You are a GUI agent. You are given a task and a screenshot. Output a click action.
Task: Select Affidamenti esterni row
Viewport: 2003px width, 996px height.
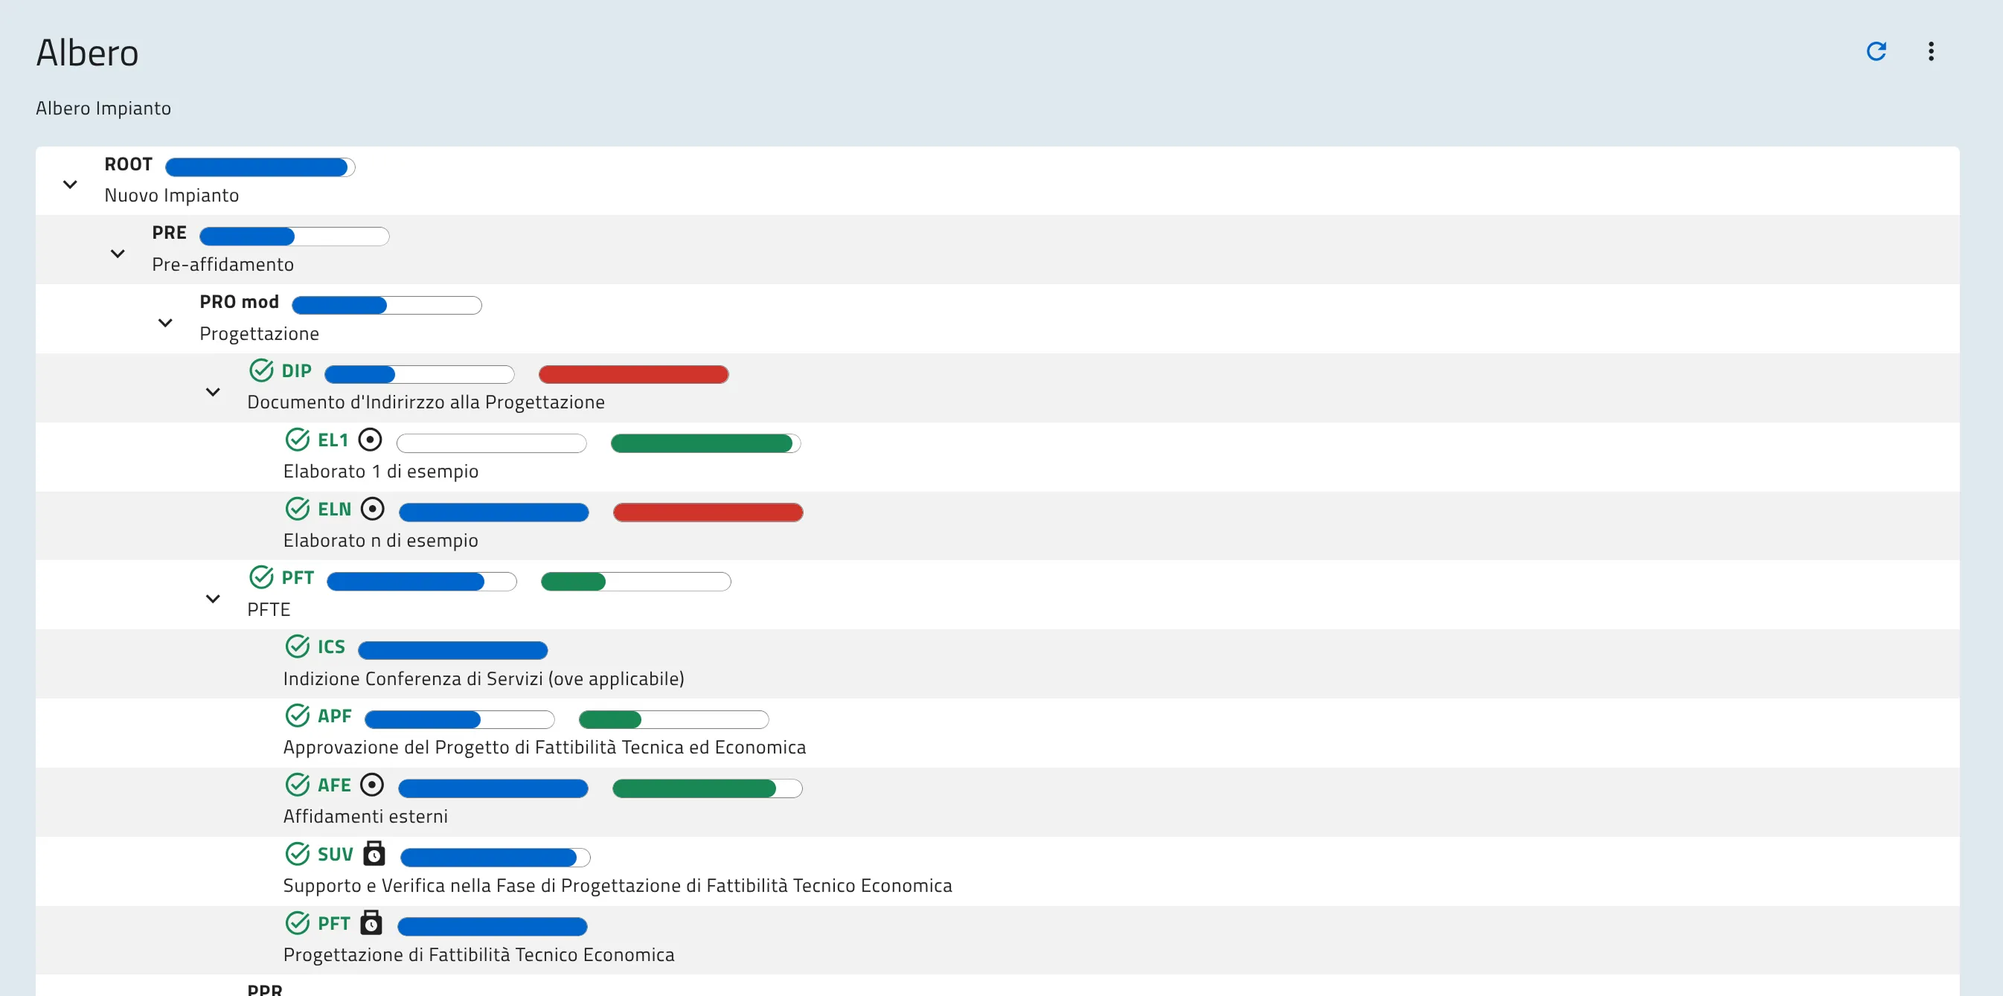(365, 817)
